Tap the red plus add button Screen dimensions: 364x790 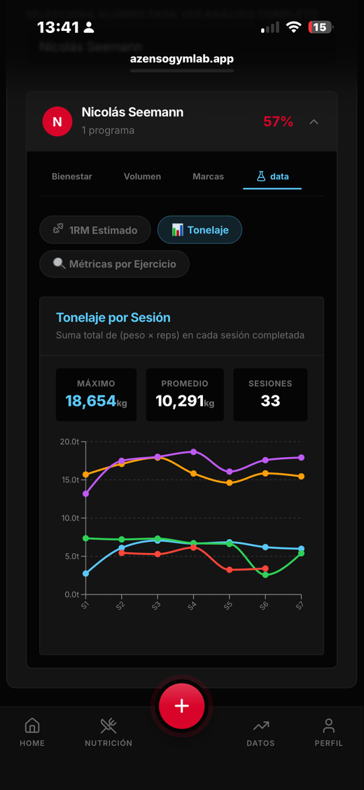(182, 706)
